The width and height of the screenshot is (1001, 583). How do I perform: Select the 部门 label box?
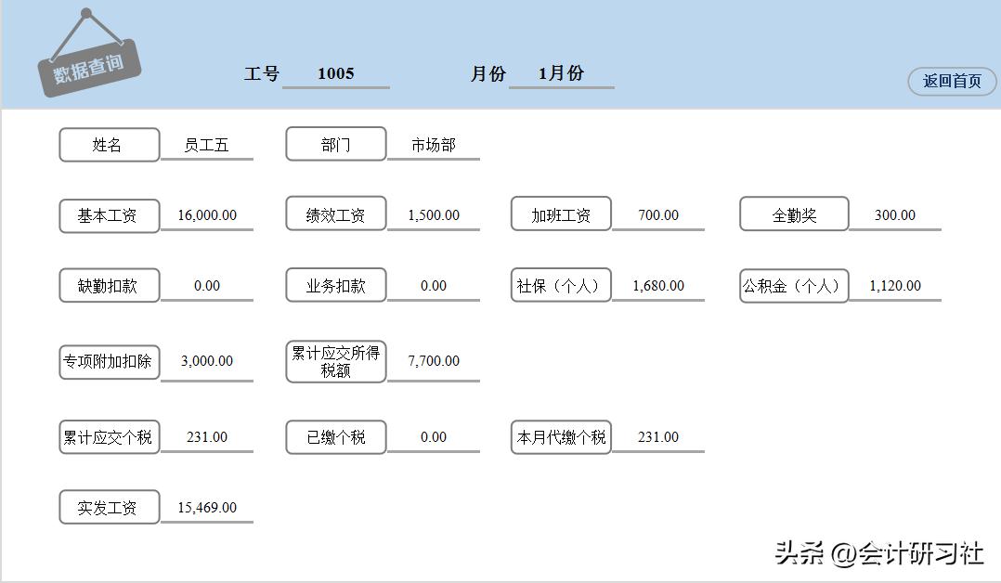(335, 143)
